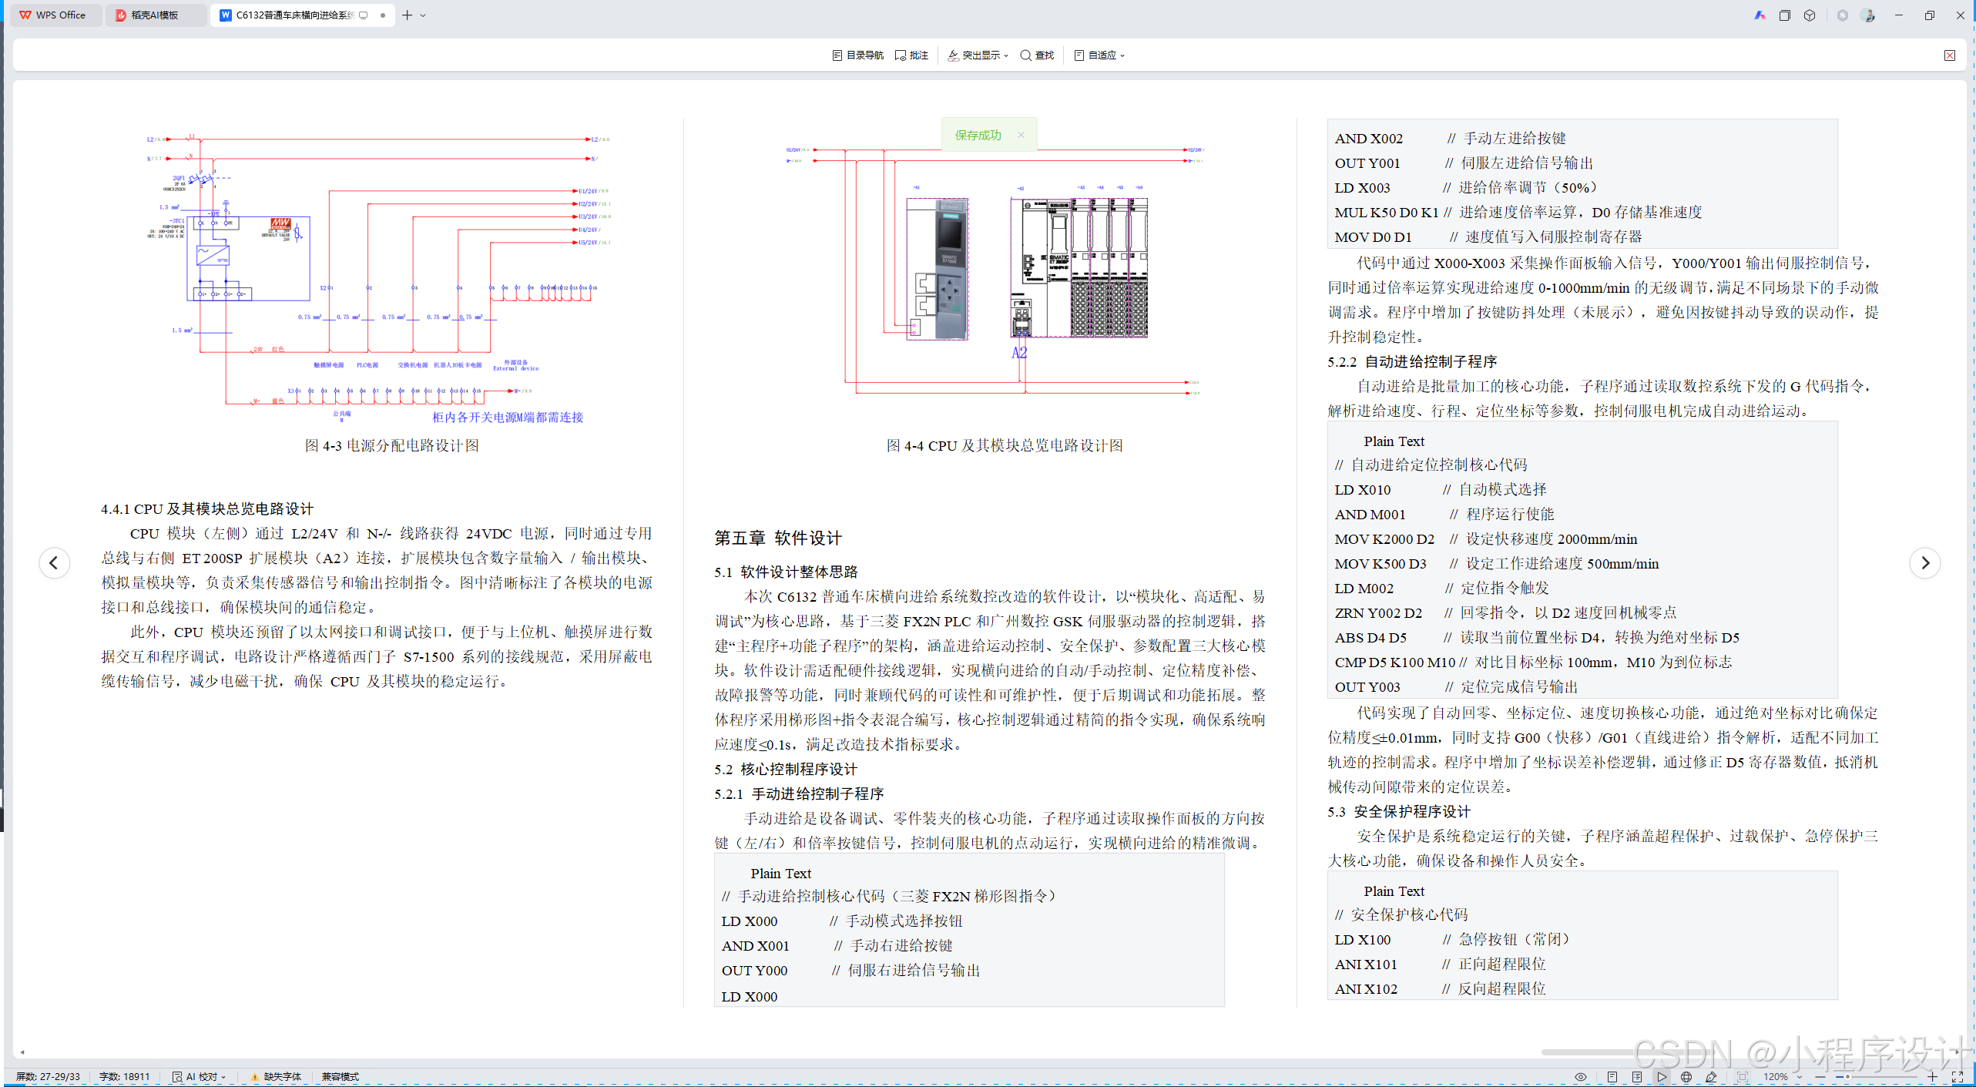The image size is (1976, 1087).
Task: Click code line MUL K50 D0 K1
Action: (1518, 212)
